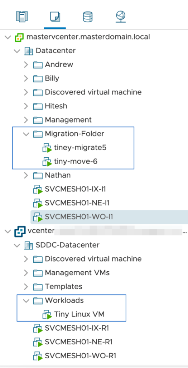Click the SVCMESH01-IX-I1 VM icon
This screenshot has height=368, width=188.
click(38, 189)
